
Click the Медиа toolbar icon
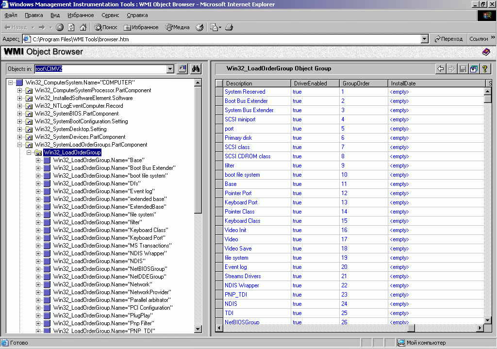[x=173, y=27]
